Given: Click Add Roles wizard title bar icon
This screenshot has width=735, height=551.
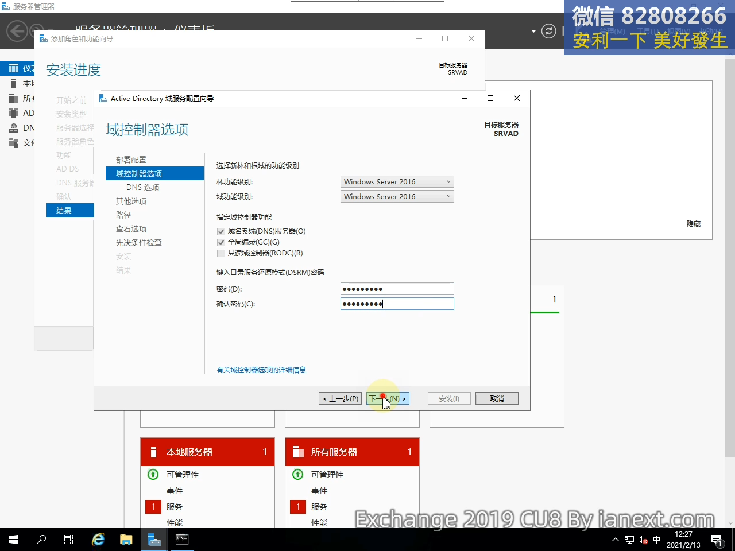Looking at the screenshot, I should (44, 39).
